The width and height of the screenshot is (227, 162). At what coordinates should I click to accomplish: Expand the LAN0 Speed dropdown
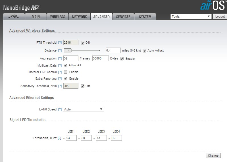pos(83,109)
